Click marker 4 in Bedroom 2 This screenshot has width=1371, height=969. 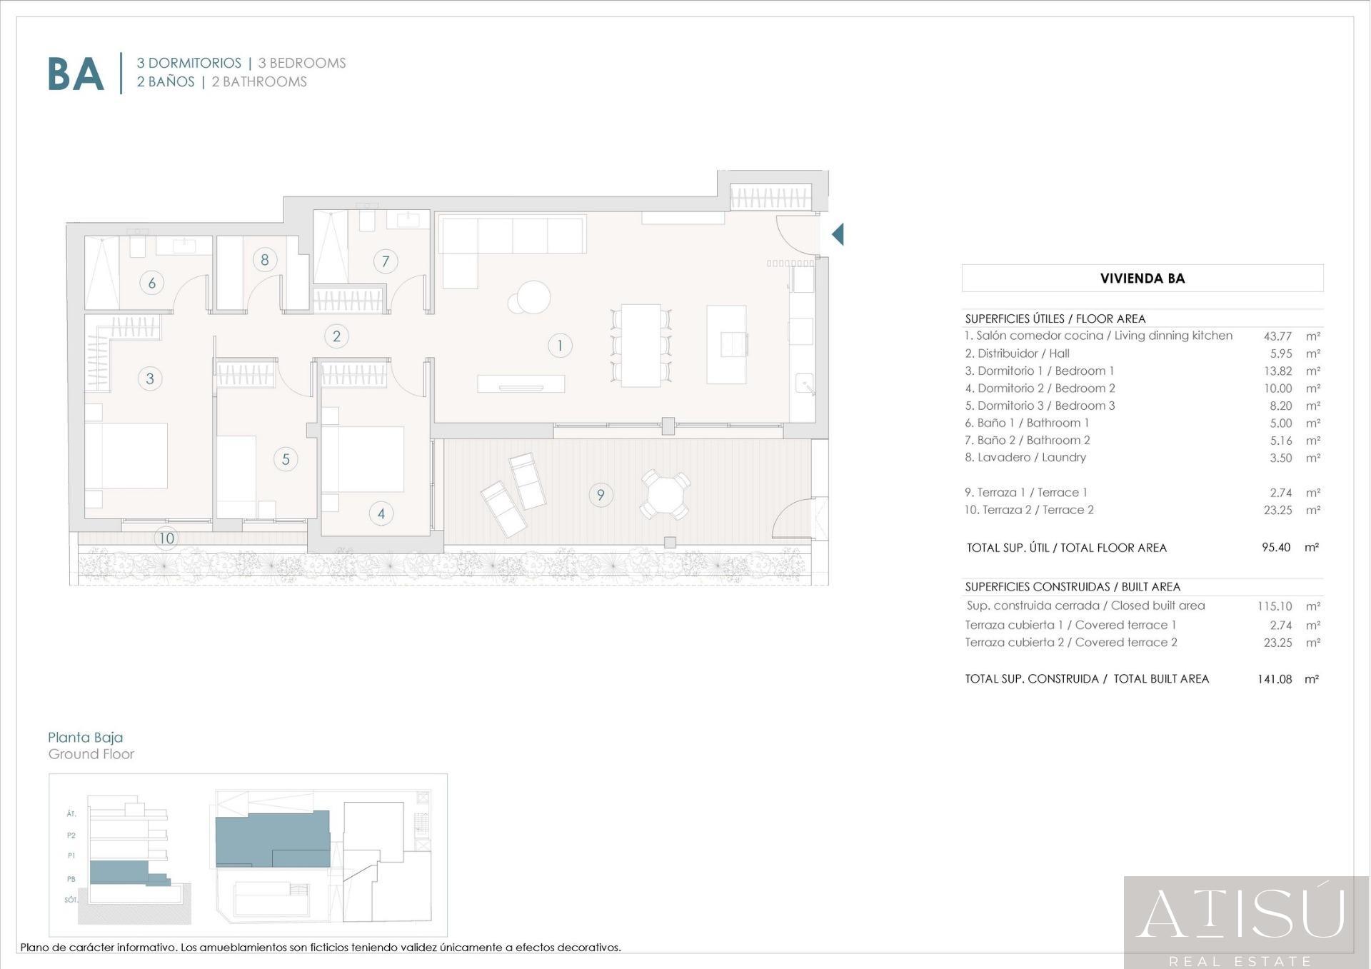coord(383,513)
